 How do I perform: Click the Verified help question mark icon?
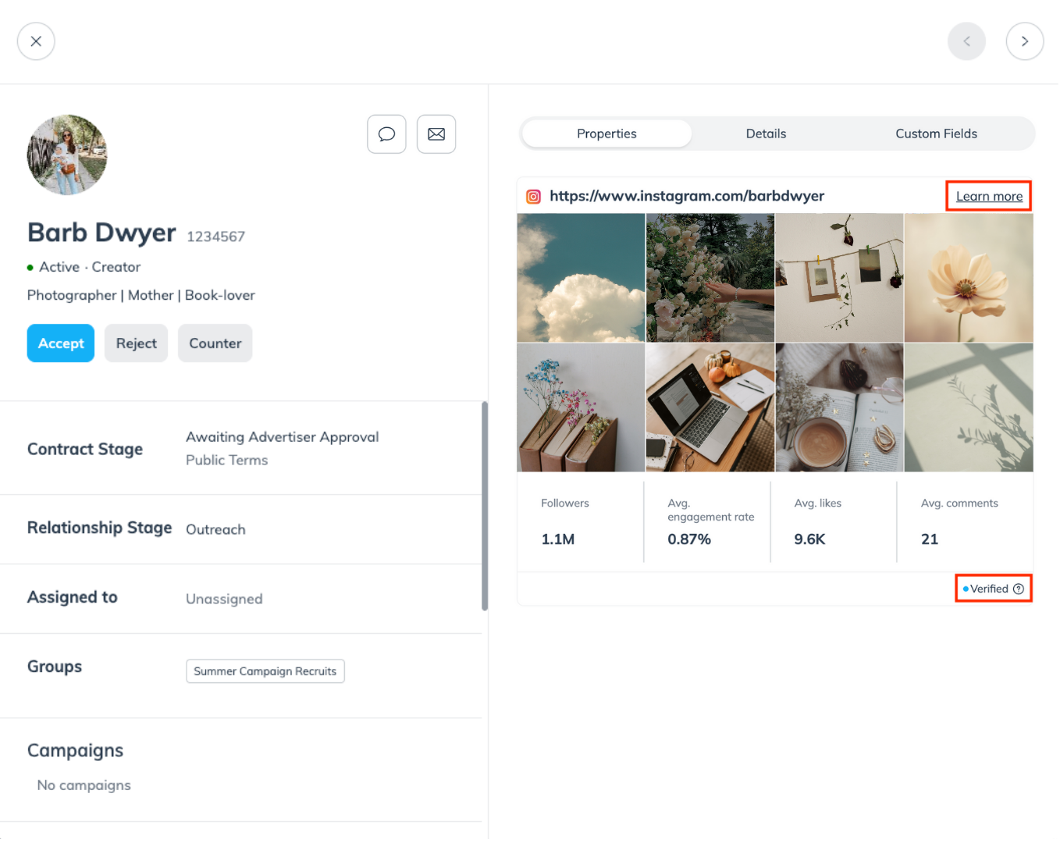(x=1019, y=589)
